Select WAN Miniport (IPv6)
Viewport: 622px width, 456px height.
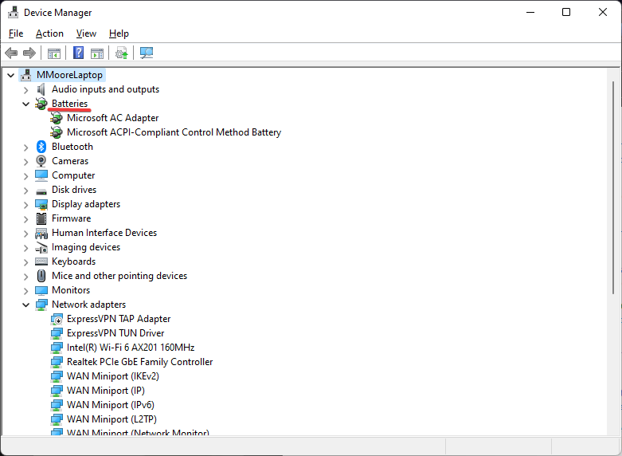(110, 405)
